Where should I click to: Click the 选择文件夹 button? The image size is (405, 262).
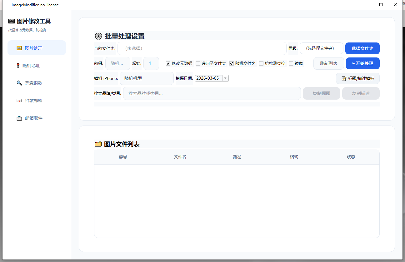tap(362, 48)
